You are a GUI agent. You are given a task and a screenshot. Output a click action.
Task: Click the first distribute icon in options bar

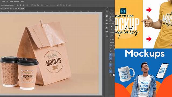coord(32,5)
